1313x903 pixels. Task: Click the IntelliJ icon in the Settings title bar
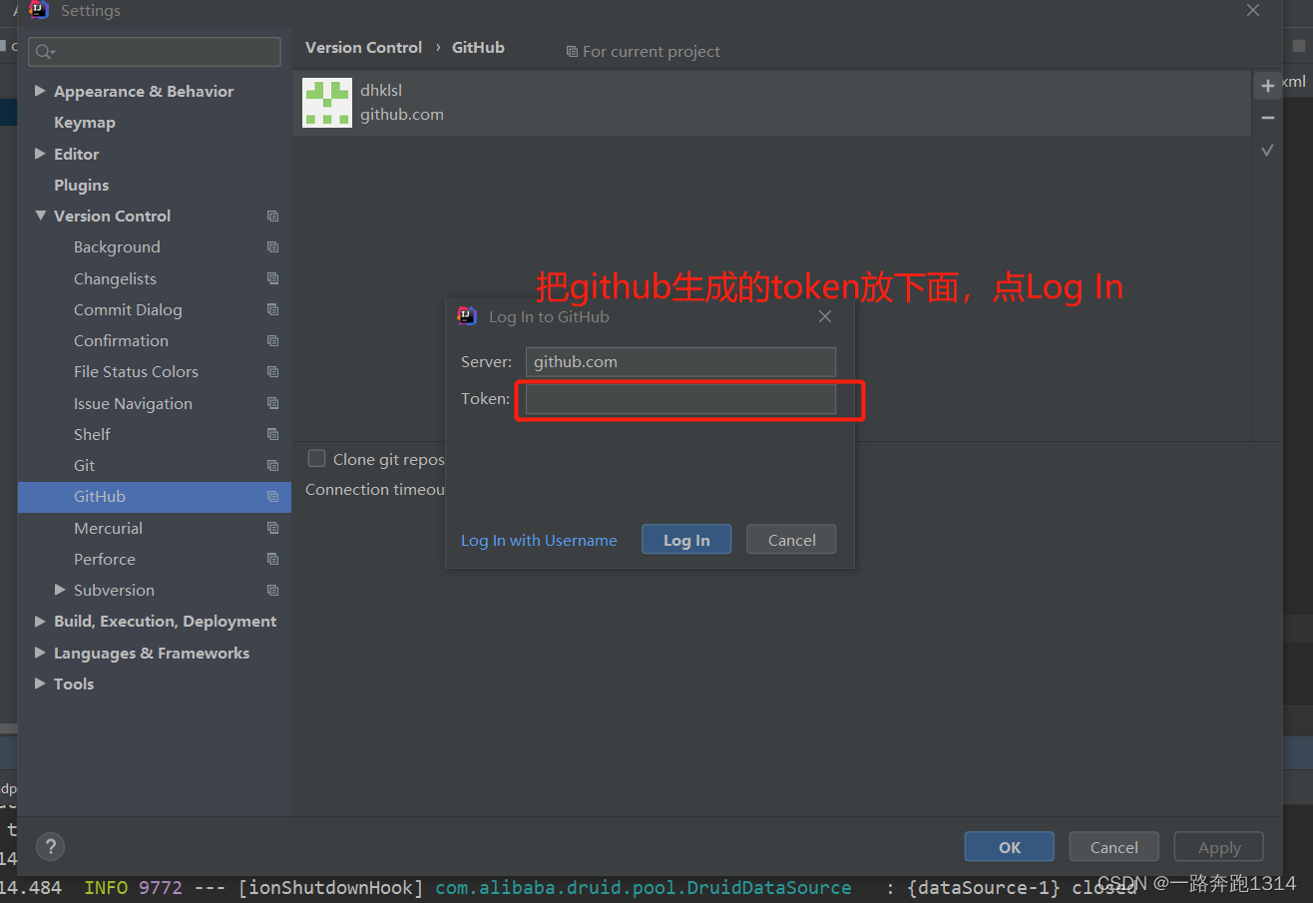pyautogui.click(x=40, y=10)
